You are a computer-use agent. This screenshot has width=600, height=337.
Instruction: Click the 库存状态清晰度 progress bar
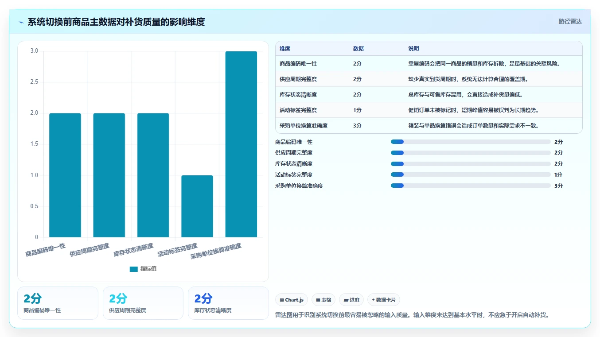click(471, 164)
